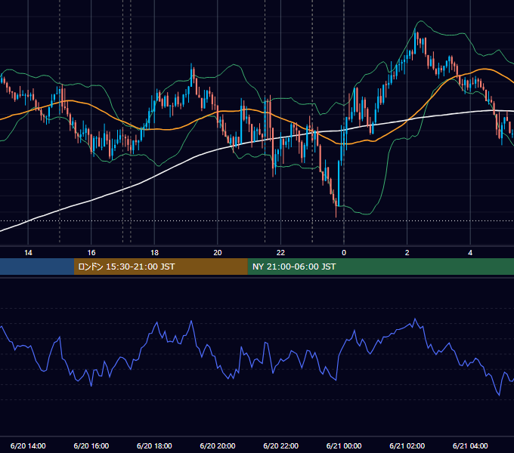Click the 2 hour axis label
514x453 pixels.
[x=407, y=253]
